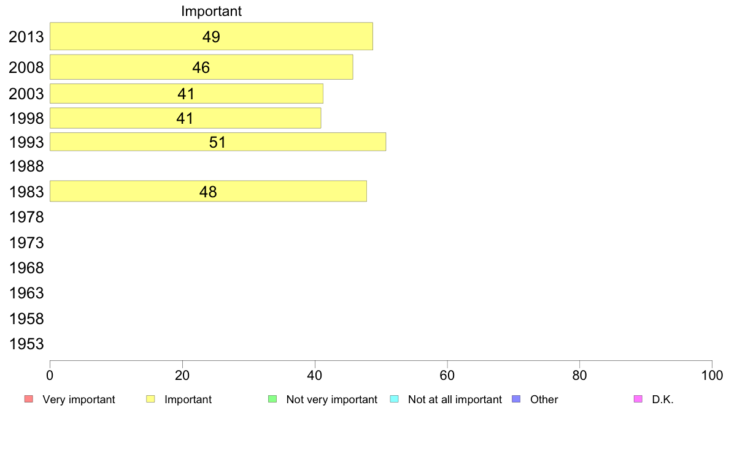This screenshot has width=729, height=451.
Task: Click the 1953 year label
Action: pos(26,344)
